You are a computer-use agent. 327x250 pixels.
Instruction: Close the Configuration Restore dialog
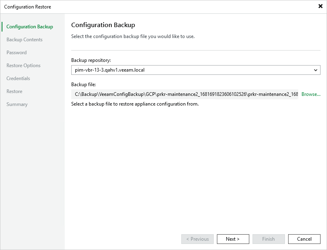(321, 6)
